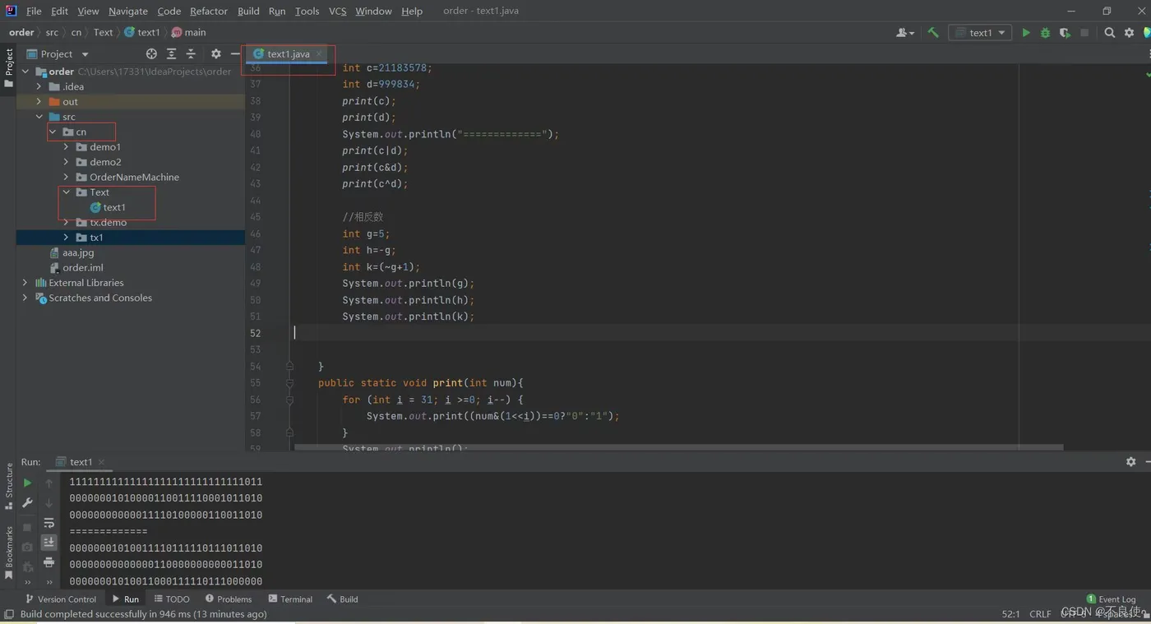Toggle fold marker at for loop line 56

[x=289, y=400]
